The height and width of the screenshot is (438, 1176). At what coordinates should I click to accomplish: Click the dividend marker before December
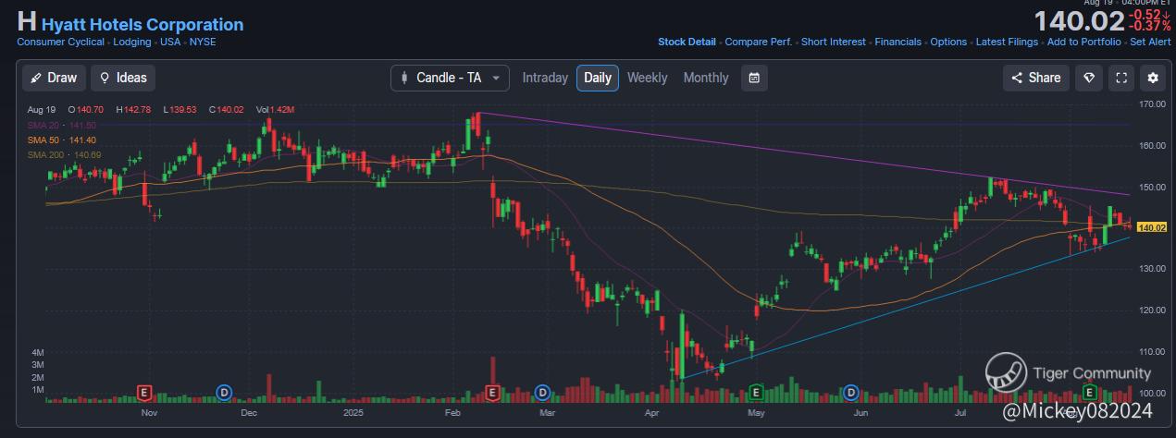pos(224,393)
